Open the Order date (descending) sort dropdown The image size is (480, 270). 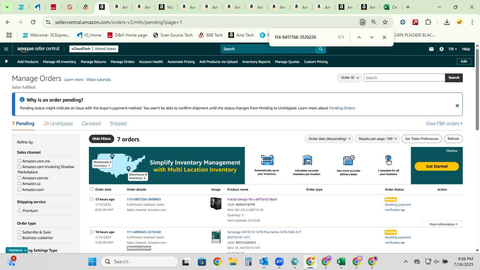[x=329, y=139]
